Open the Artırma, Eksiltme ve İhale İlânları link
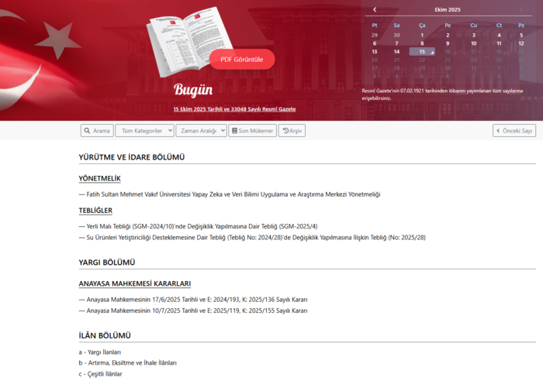 point(128,363)
